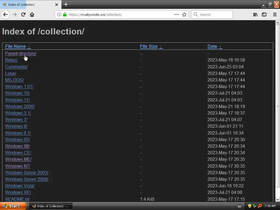Open the Windows 8/ folder
Screen dimensions: 280x210
pos(16,126)
